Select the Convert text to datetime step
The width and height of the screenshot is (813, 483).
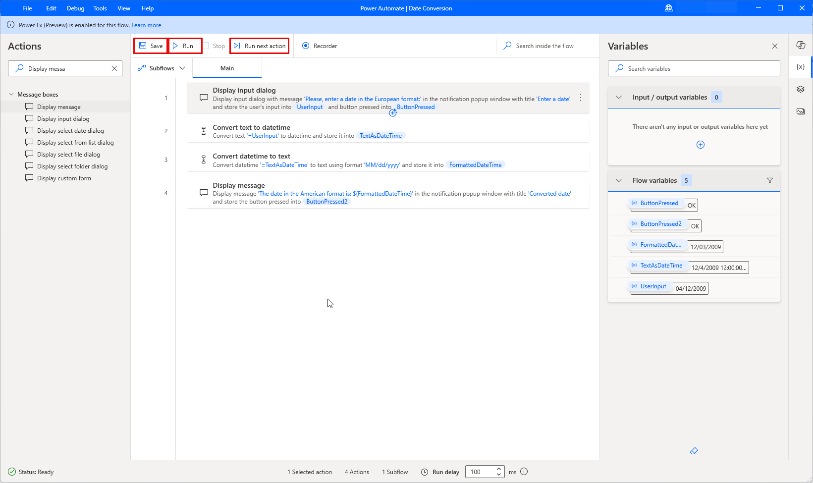[388, 131]
